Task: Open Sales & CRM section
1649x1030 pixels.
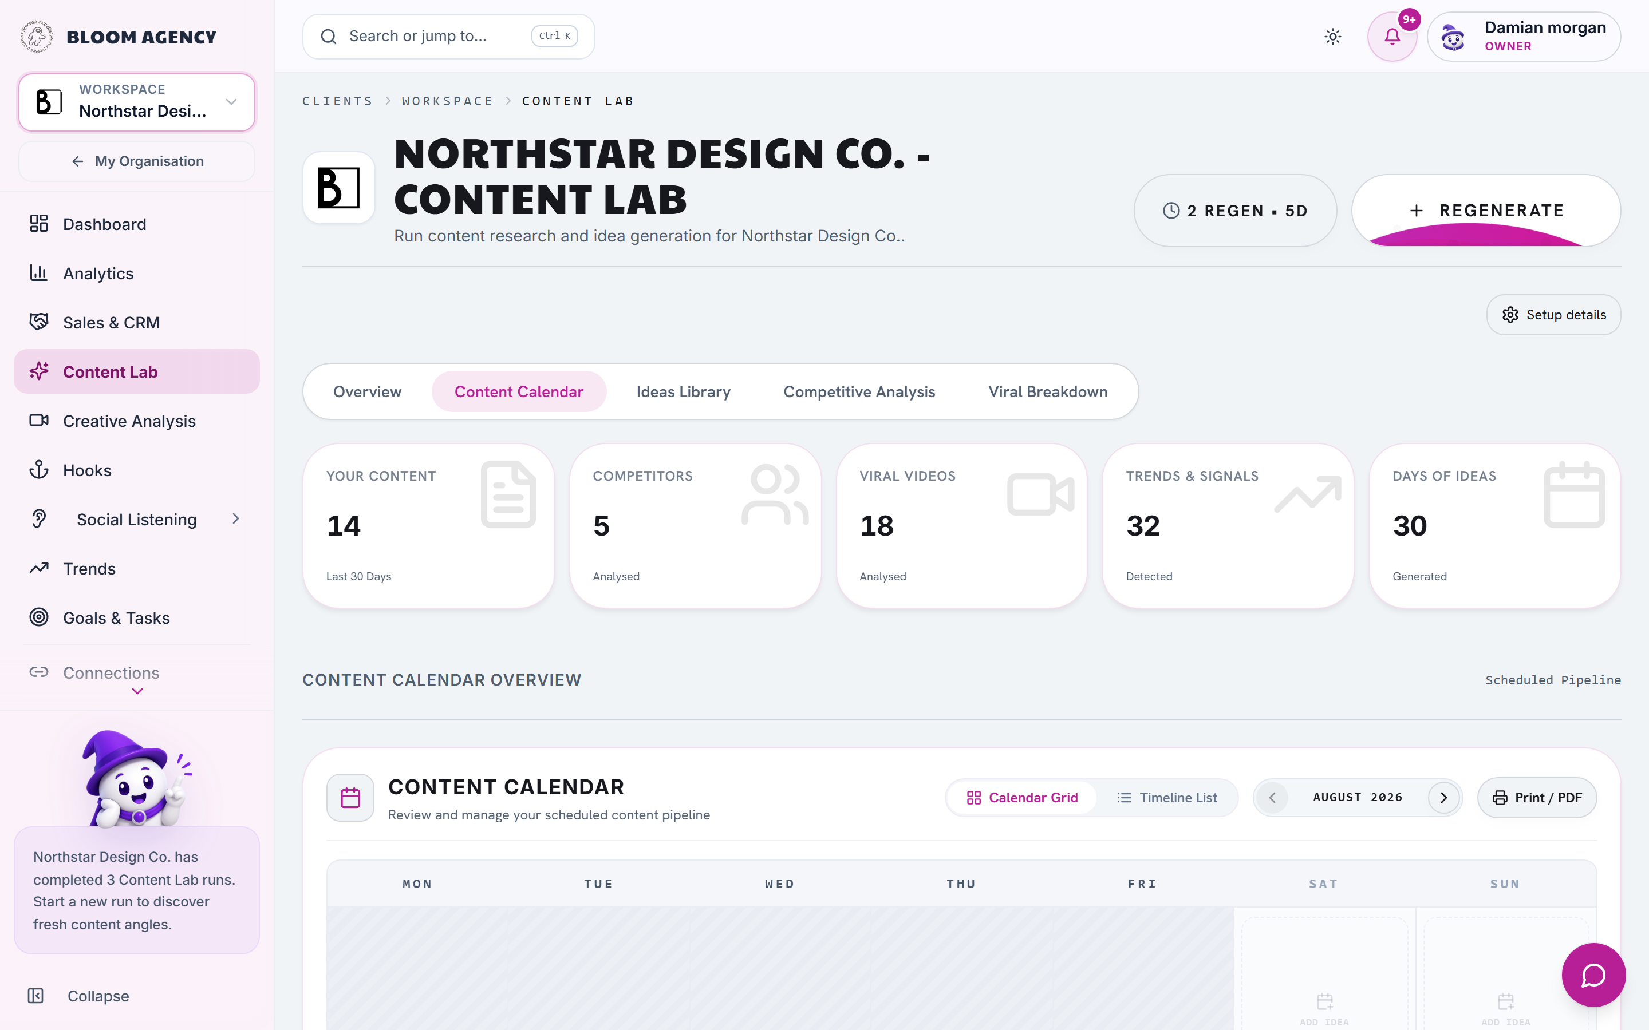Action: click(x=136, y=322)
